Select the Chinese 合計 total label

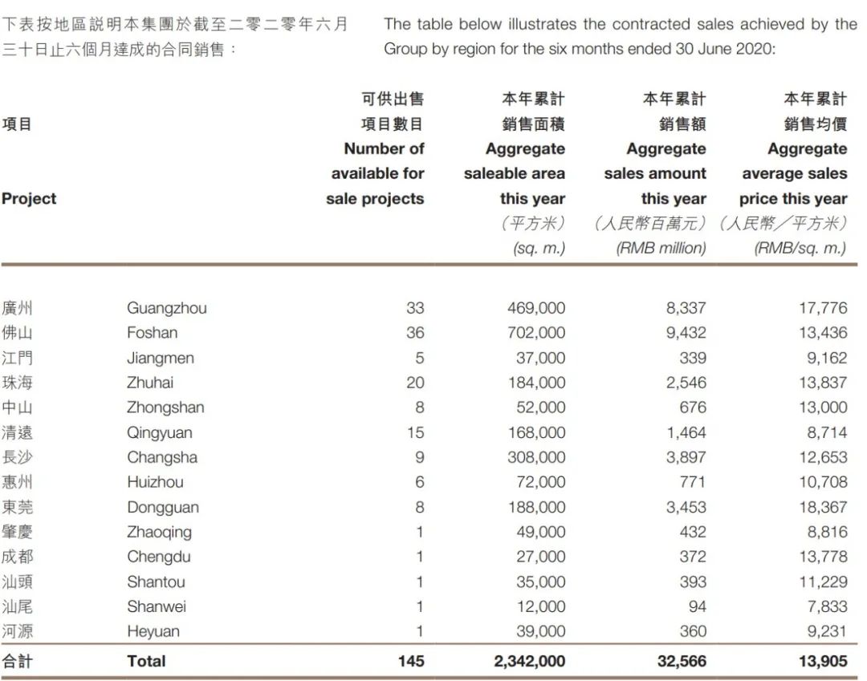click(x=17, y=661)
